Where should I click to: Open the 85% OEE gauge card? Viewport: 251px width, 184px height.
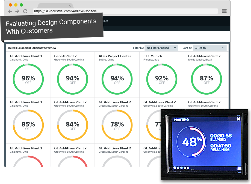coord(28,125)
